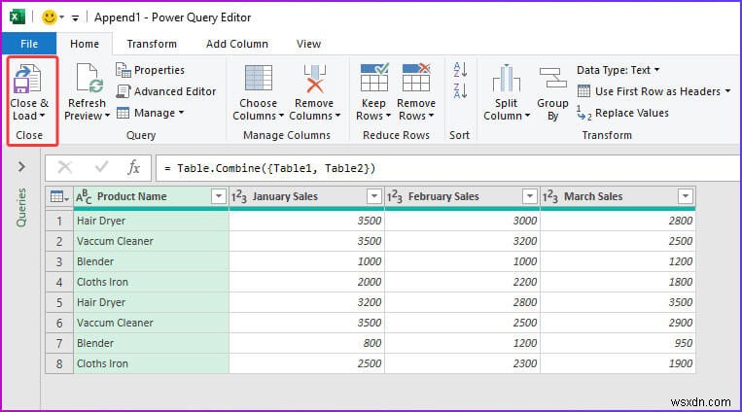Click the Keep Rows icon
The image size is (742, 412).
click(374, 77)
